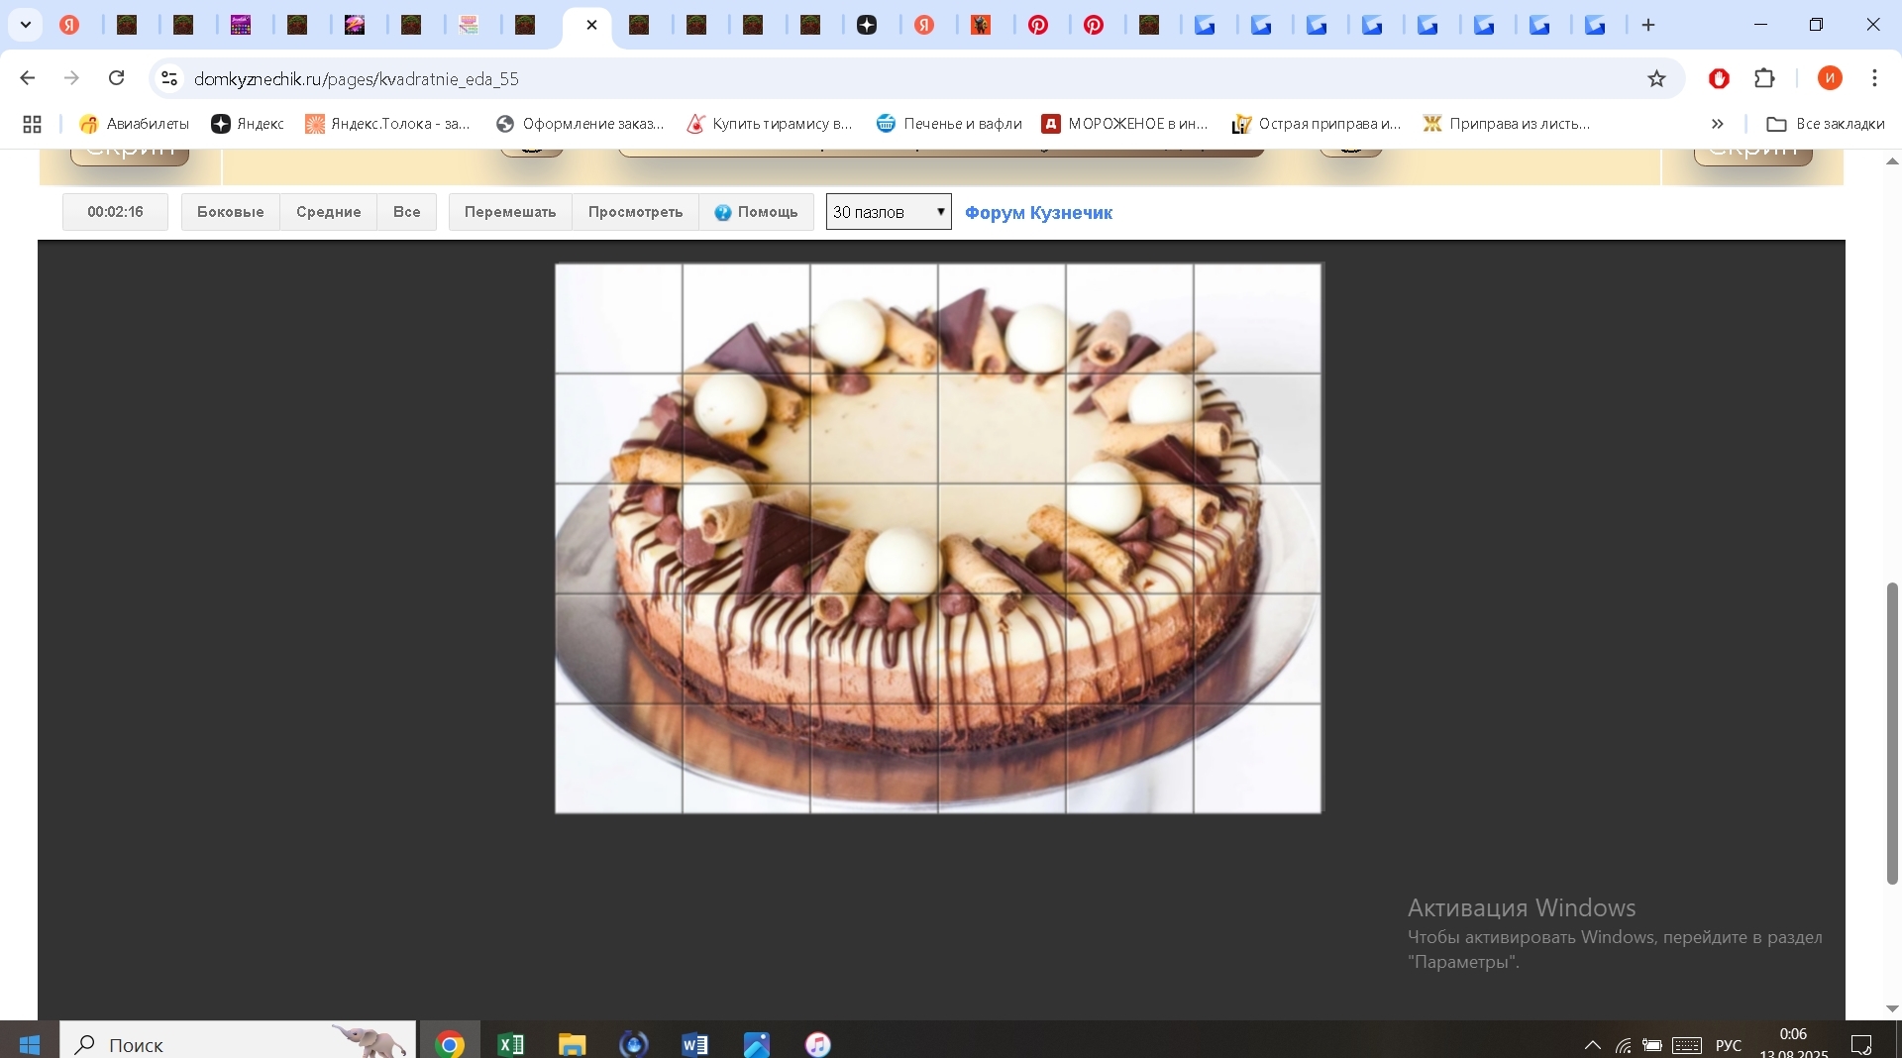Open the blue round browser taskbar icon
Viewport: 1902px width, 1058px height.
(x=634, y=1044)
